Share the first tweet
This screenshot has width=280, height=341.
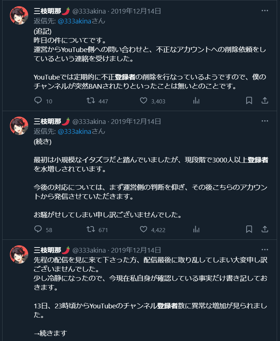[265, 100]
